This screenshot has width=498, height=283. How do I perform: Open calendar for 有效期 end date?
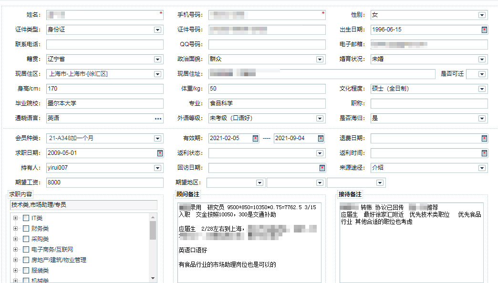(x=321, y=138)
